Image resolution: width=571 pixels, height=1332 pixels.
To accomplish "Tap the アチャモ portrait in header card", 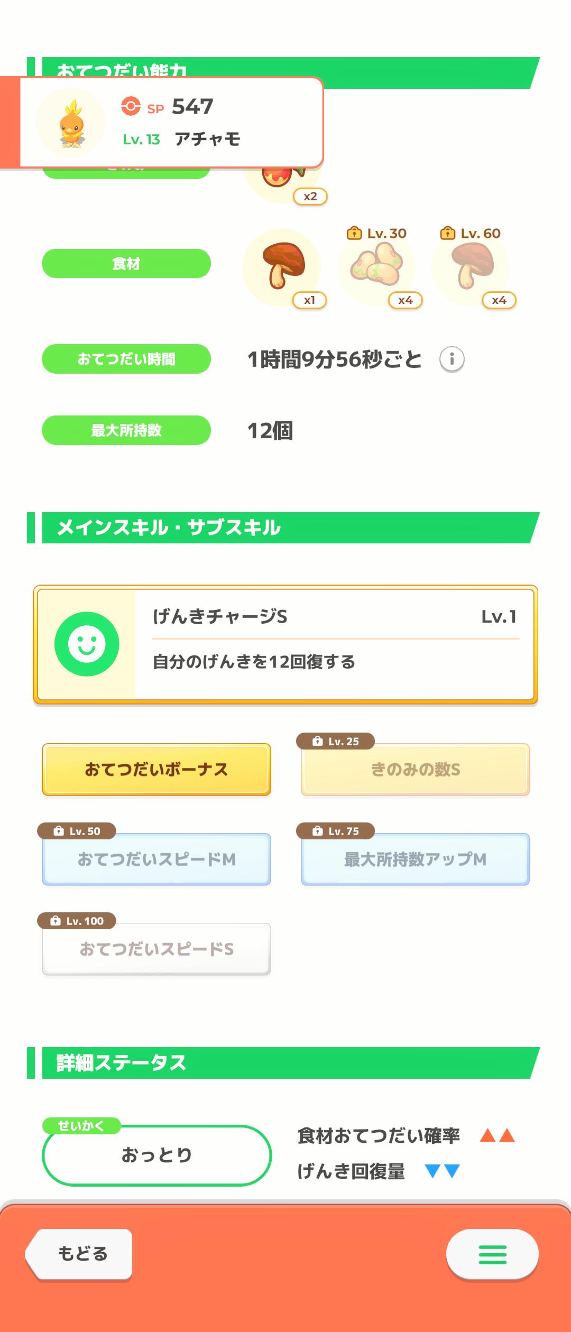I will coord(71,123).
